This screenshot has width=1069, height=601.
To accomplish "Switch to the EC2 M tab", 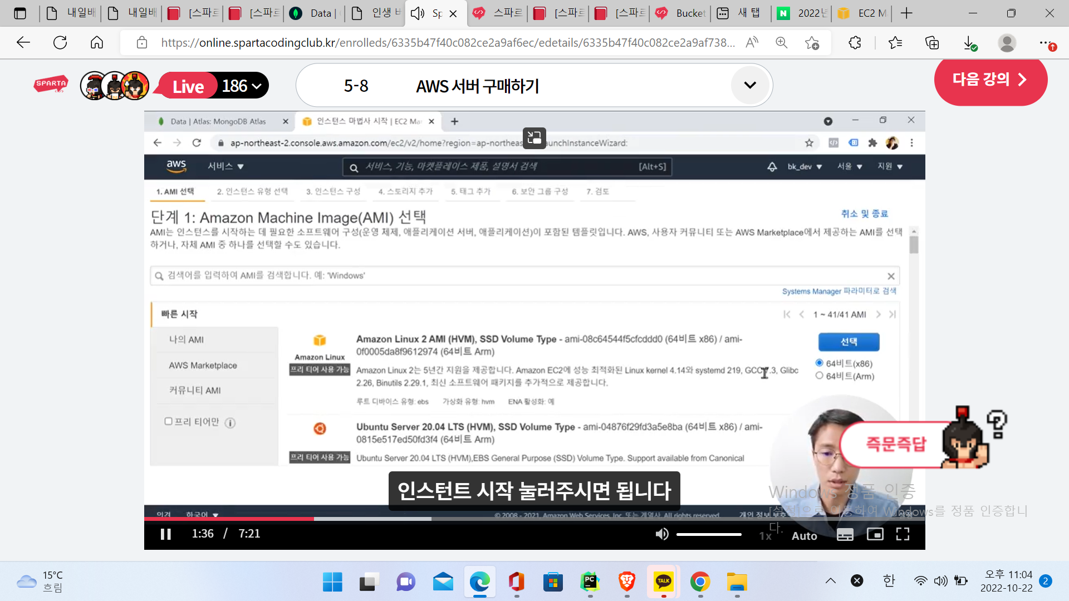I will coord(862,13).
